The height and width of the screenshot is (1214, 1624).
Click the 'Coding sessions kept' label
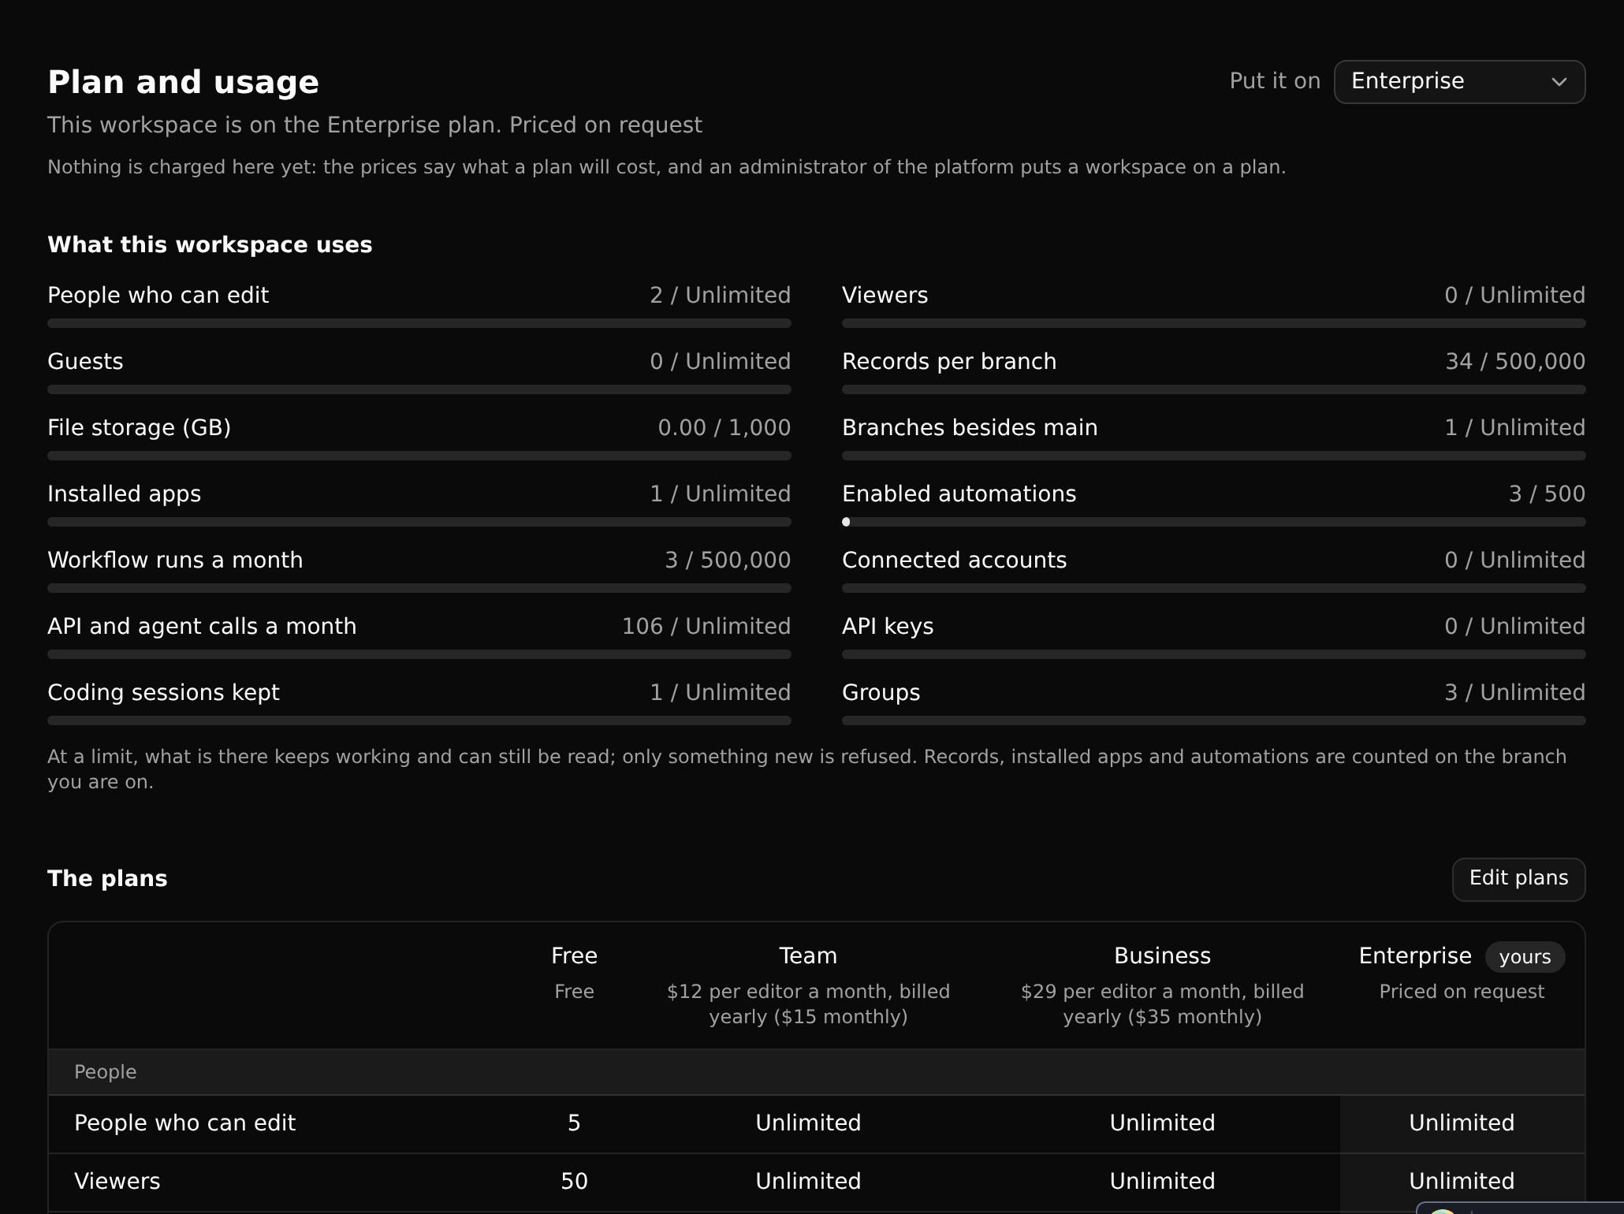point(163,692)
